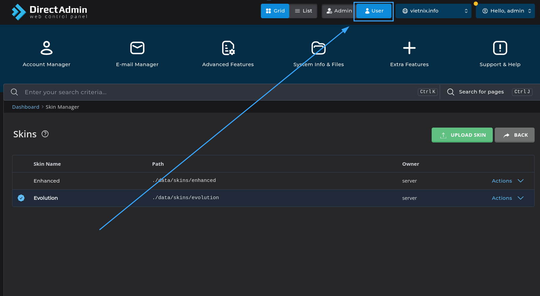Click the chevron in Evolution row

tap(520, 198)
